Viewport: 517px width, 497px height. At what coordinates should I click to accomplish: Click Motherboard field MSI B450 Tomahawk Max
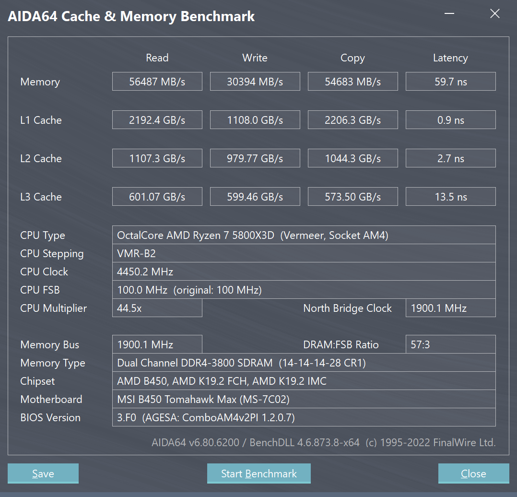click(304, 399)
